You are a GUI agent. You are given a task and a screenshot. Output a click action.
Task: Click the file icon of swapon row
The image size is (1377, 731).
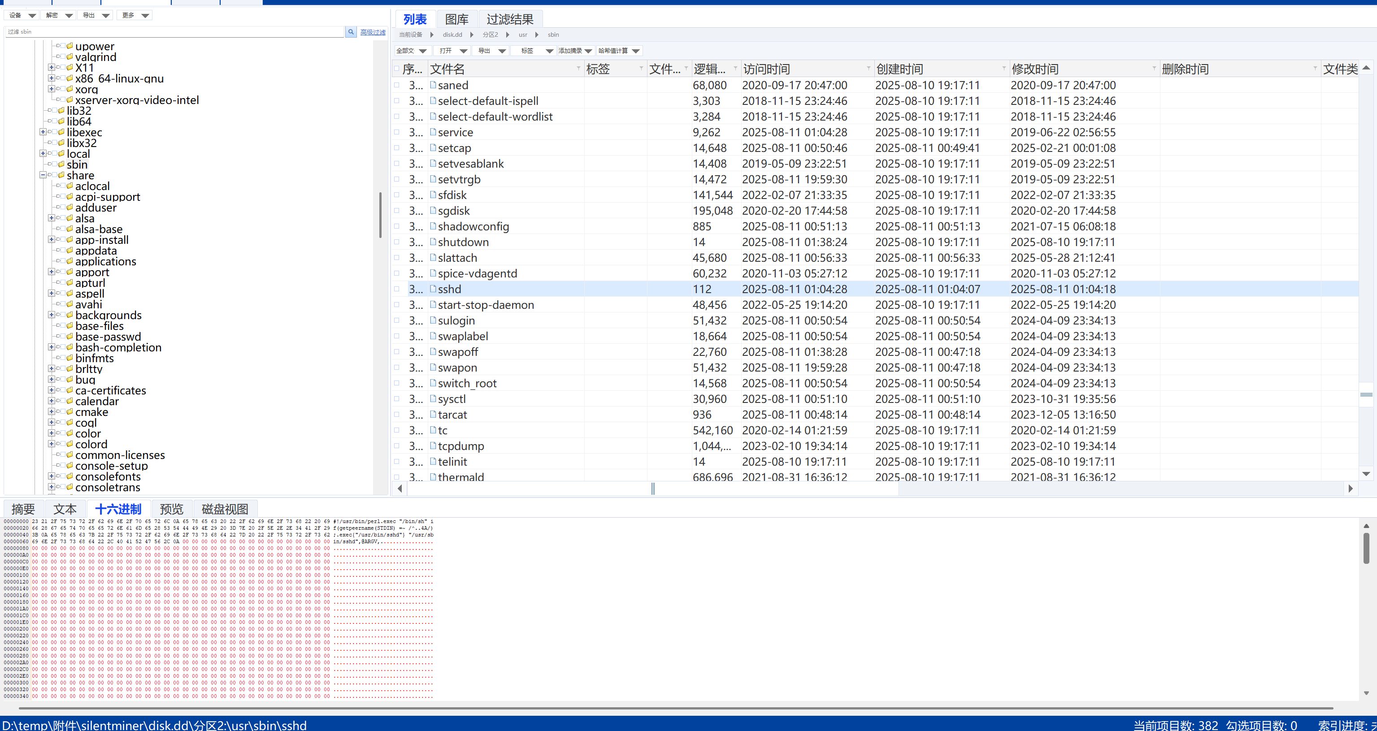[433, 368]
